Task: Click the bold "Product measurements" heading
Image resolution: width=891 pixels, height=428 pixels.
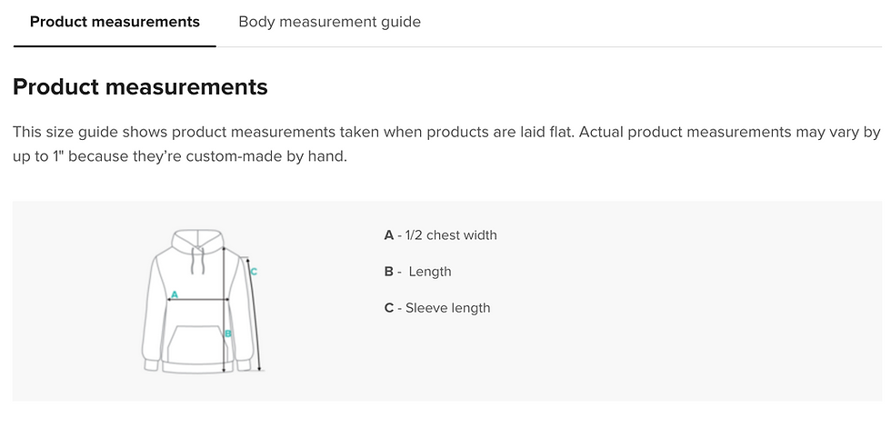Action: pyautogui.click(x=140, y=87)
